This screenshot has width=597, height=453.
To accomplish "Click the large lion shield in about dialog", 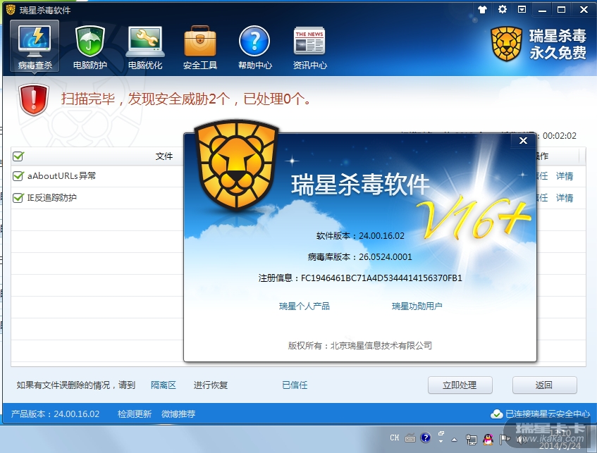I will 236,166.
